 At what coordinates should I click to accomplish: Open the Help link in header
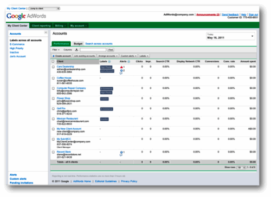coord(244,15)
